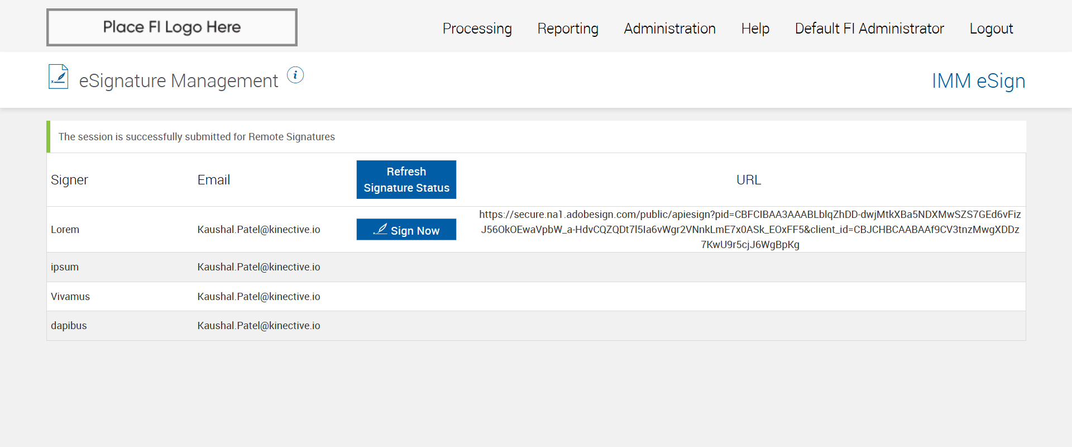This screenshot has width=1072, height=447.
Task: Log out using the Logout link
Action: [991, 28]
